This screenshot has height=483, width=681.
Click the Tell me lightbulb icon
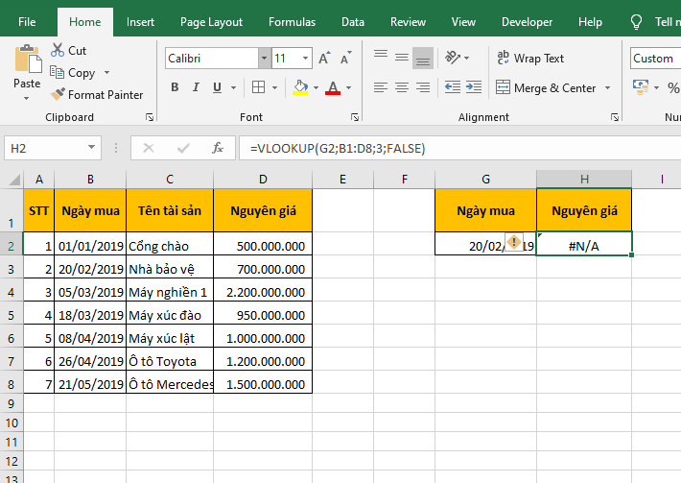click(636, 22)
